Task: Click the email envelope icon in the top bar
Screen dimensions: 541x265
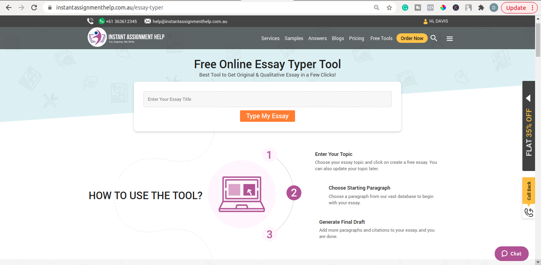Action: tap(148, 21)
